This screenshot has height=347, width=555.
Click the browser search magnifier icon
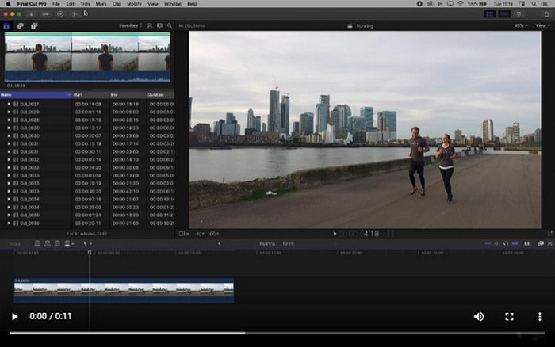(x=170, y=25)
